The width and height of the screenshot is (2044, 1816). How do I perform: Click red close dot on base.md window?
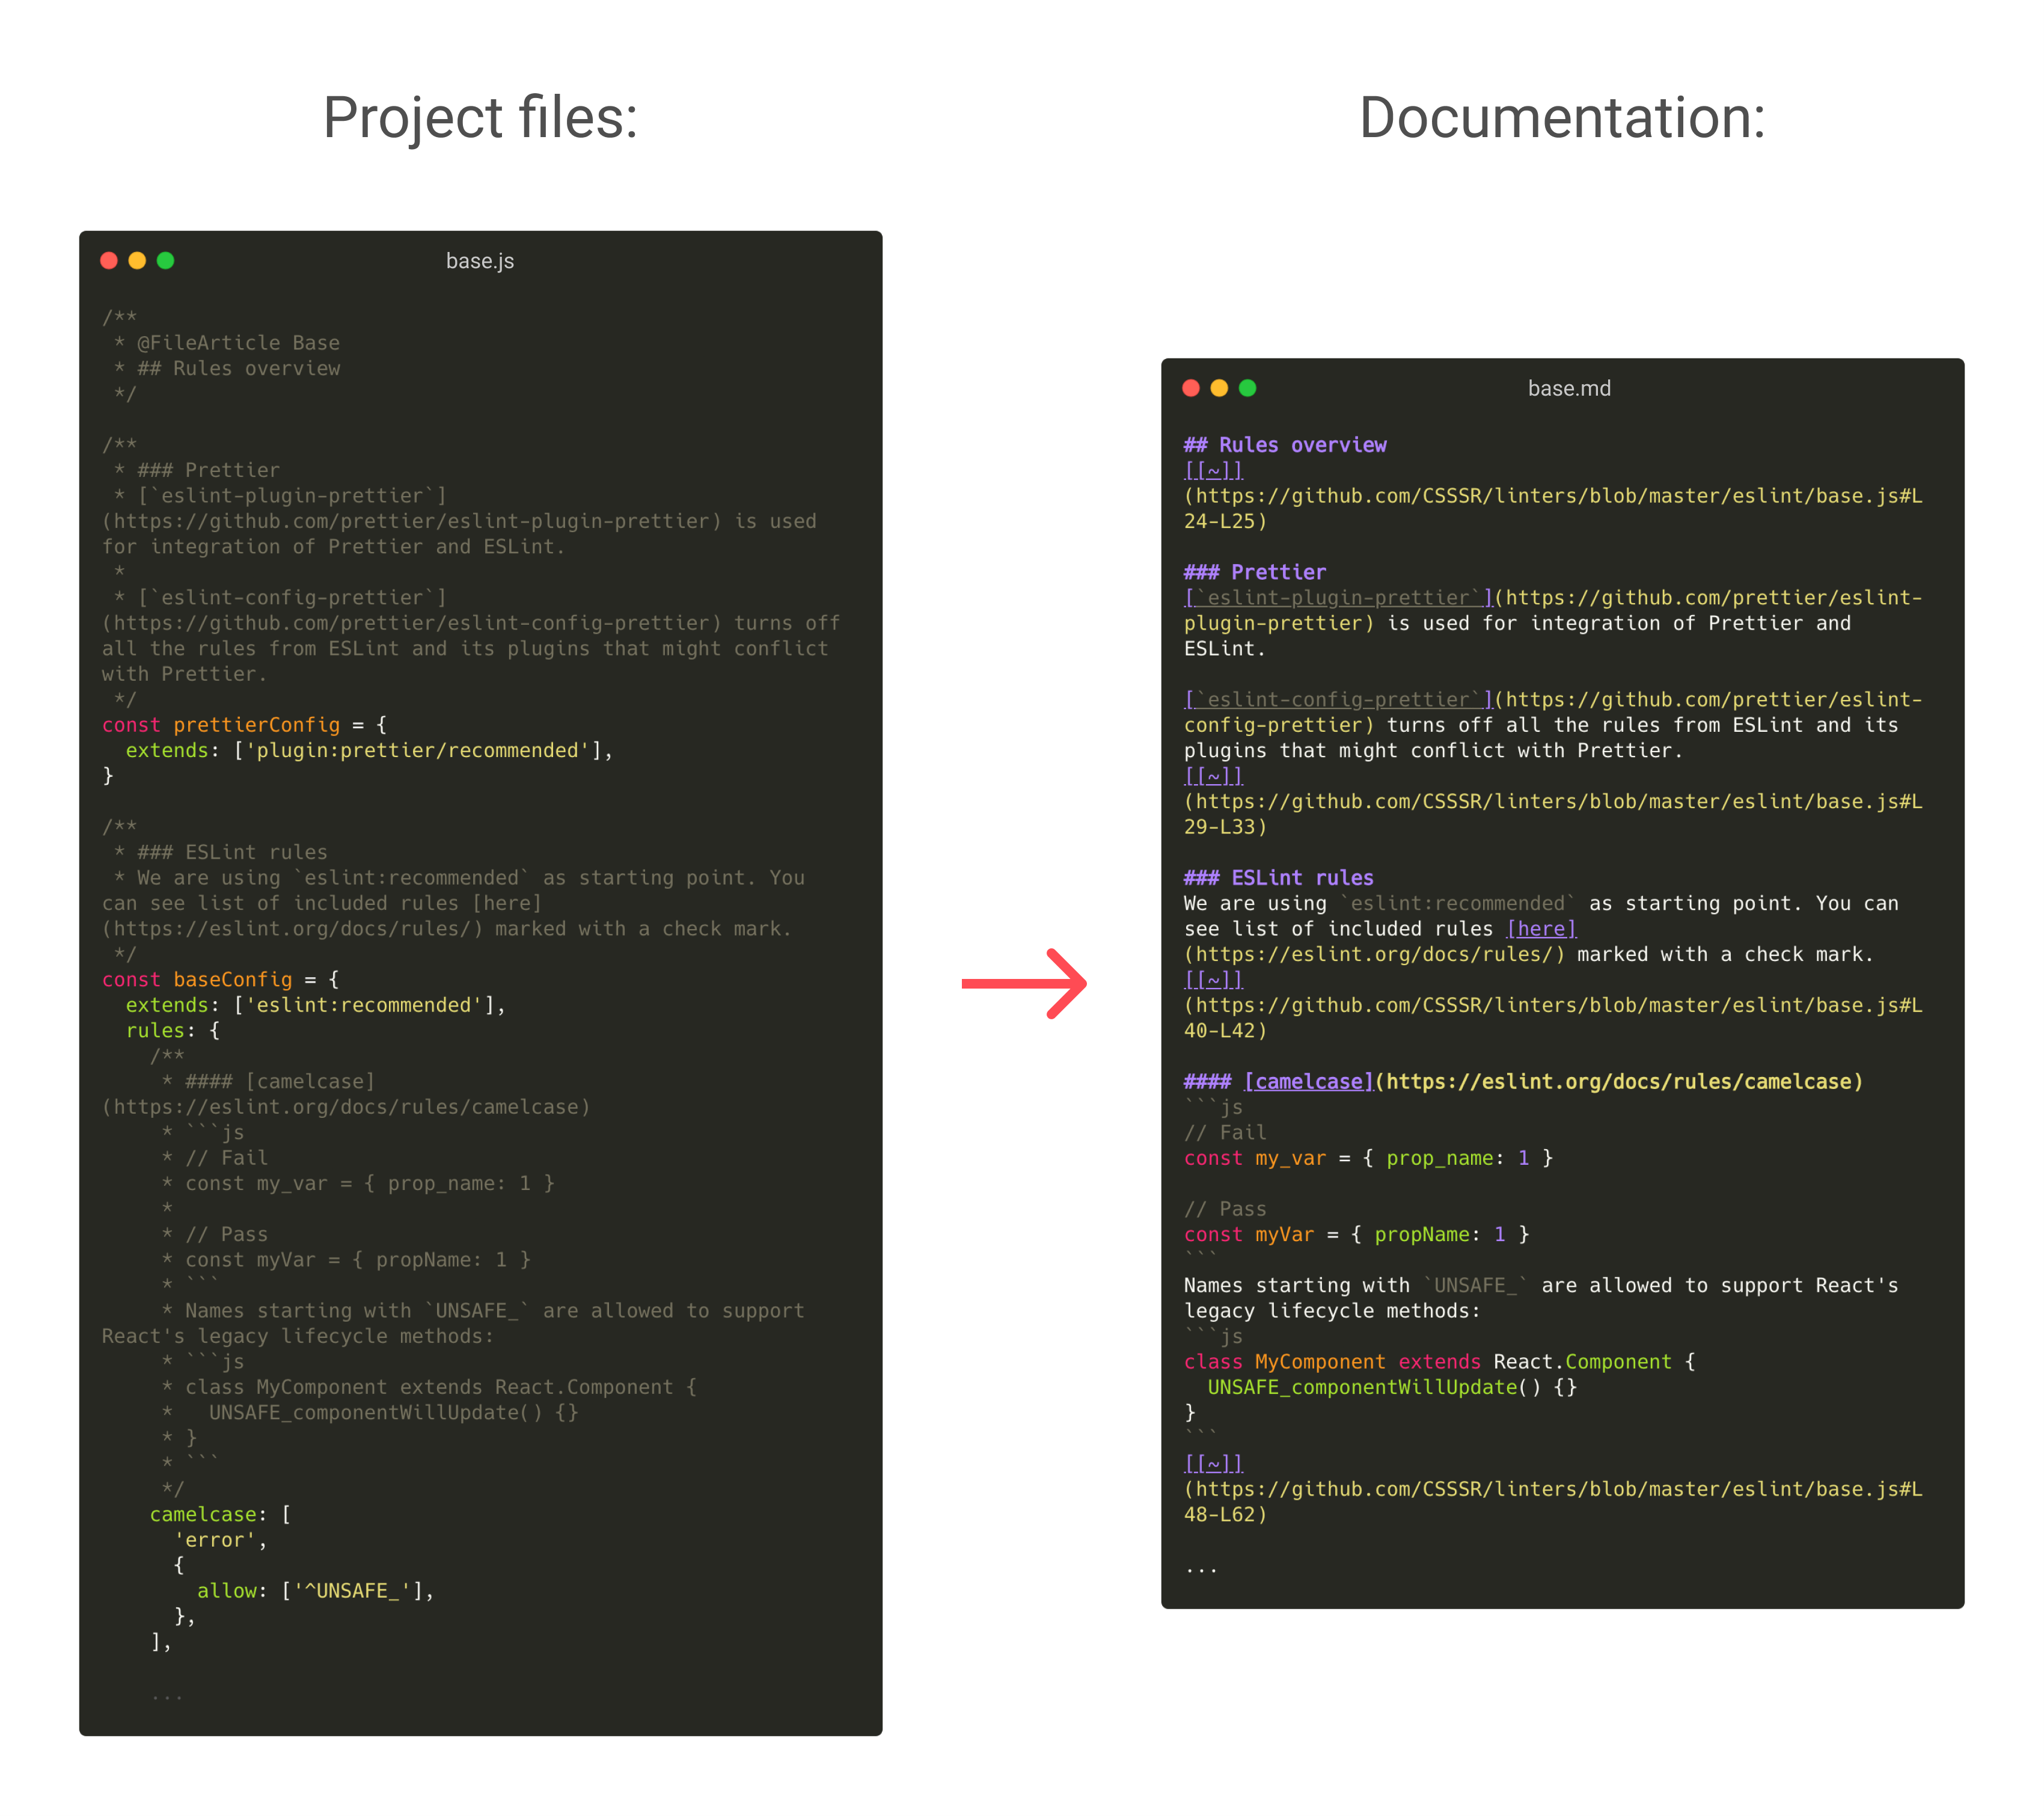click(x=1190, y=388)
